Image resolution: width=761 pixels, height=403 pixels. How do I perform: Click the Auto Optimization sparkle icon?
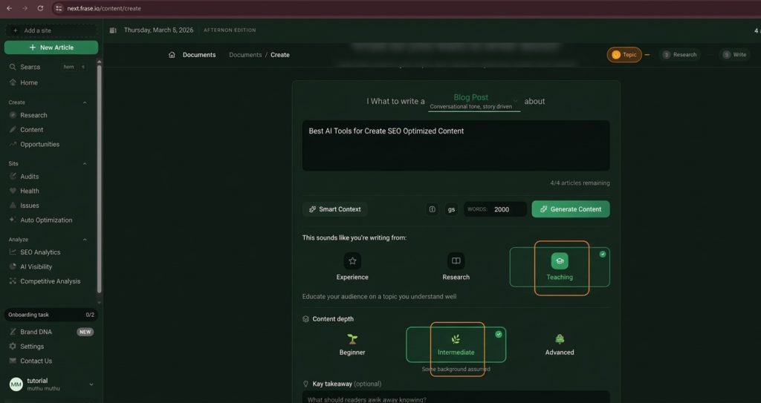(13, 220)
